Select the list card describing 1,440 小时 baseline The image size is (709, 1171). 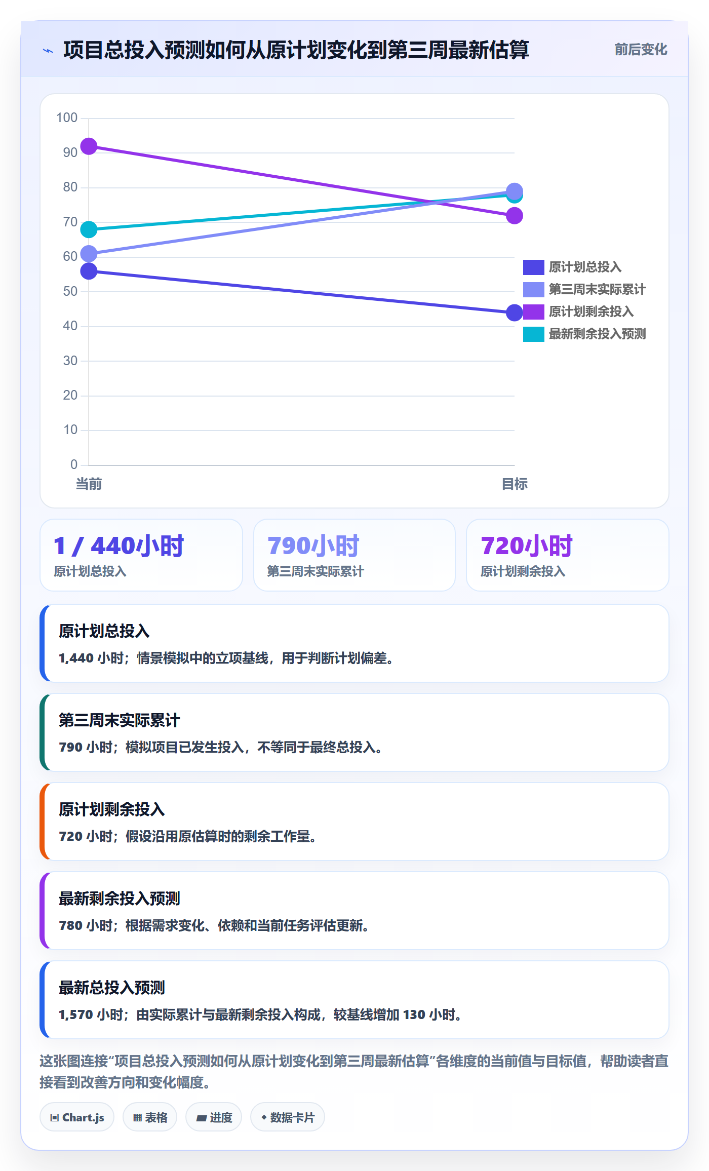pyautogui.click(x=354, y=643)
